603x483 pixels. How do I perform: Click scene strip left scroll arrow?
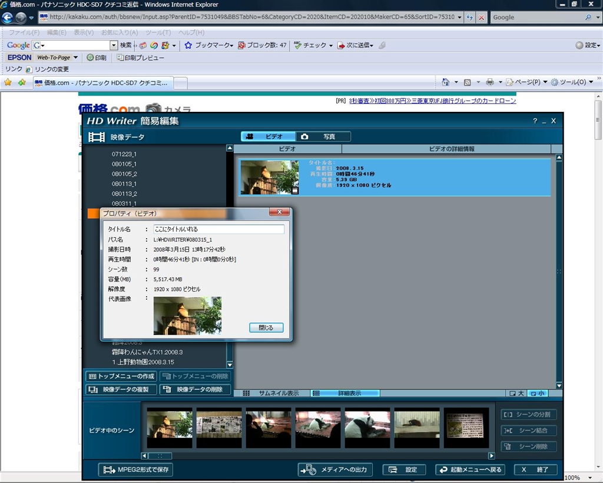pos(144,456)
